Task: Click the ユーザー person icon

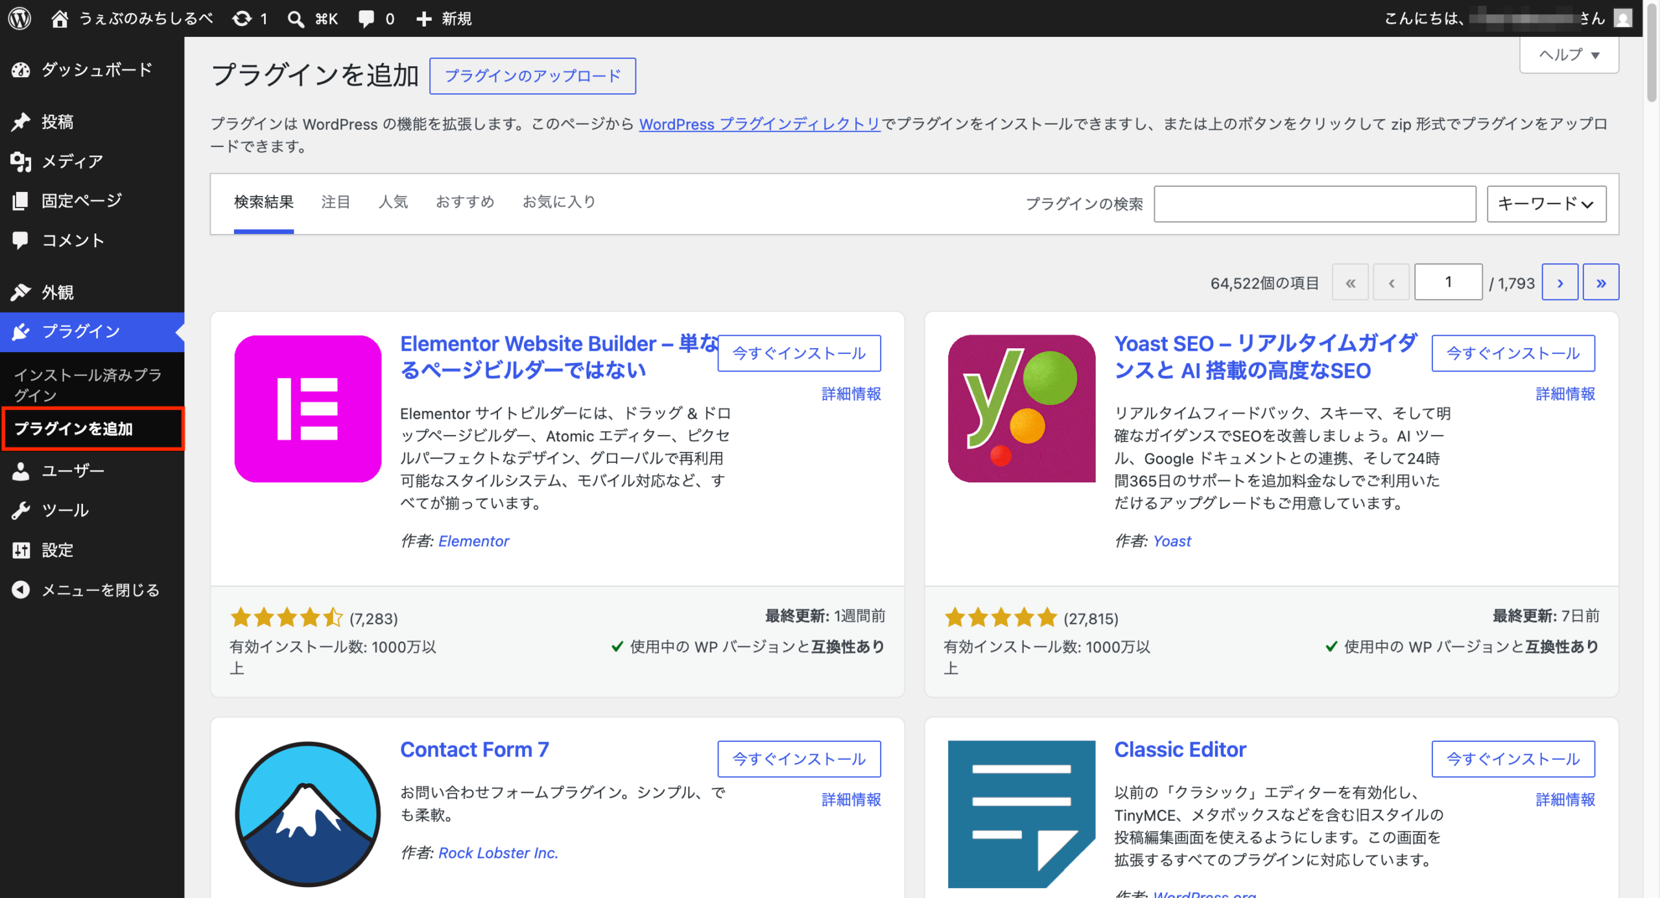Action: click(21, 471)
